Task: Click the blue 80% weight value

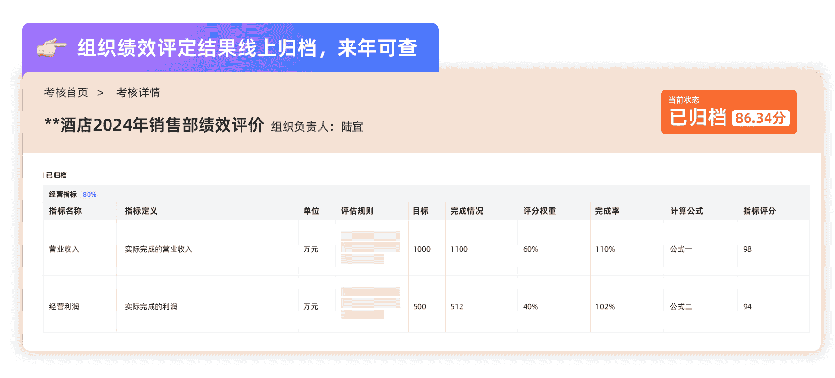Action: (89, 194)
